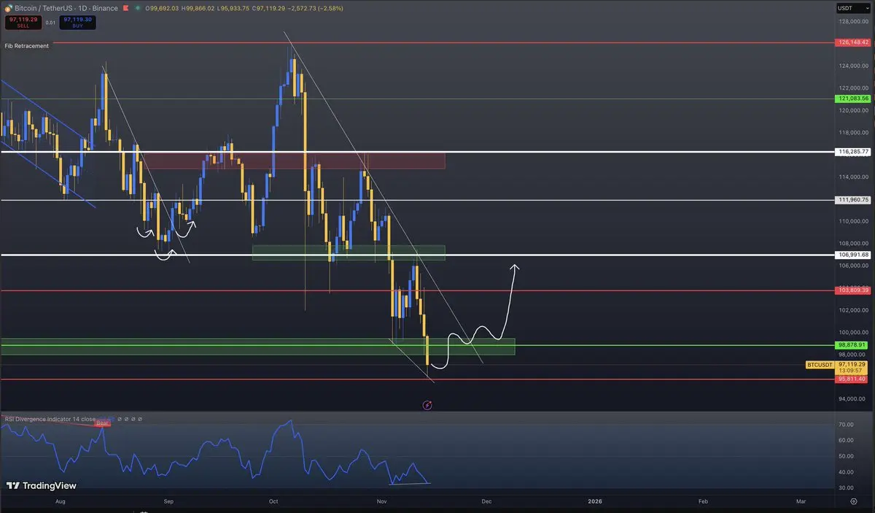
Task: Select the 116,285.77 white price label
Action: (x=853, y=152)
